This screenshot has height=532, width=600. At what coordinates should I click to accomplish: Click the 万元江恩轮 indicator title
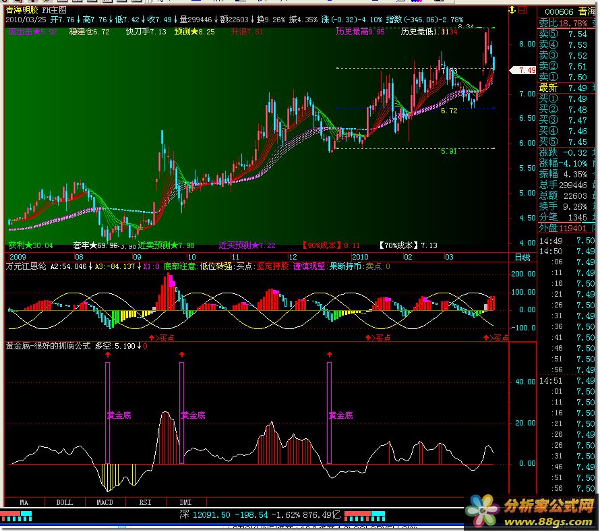26,266
